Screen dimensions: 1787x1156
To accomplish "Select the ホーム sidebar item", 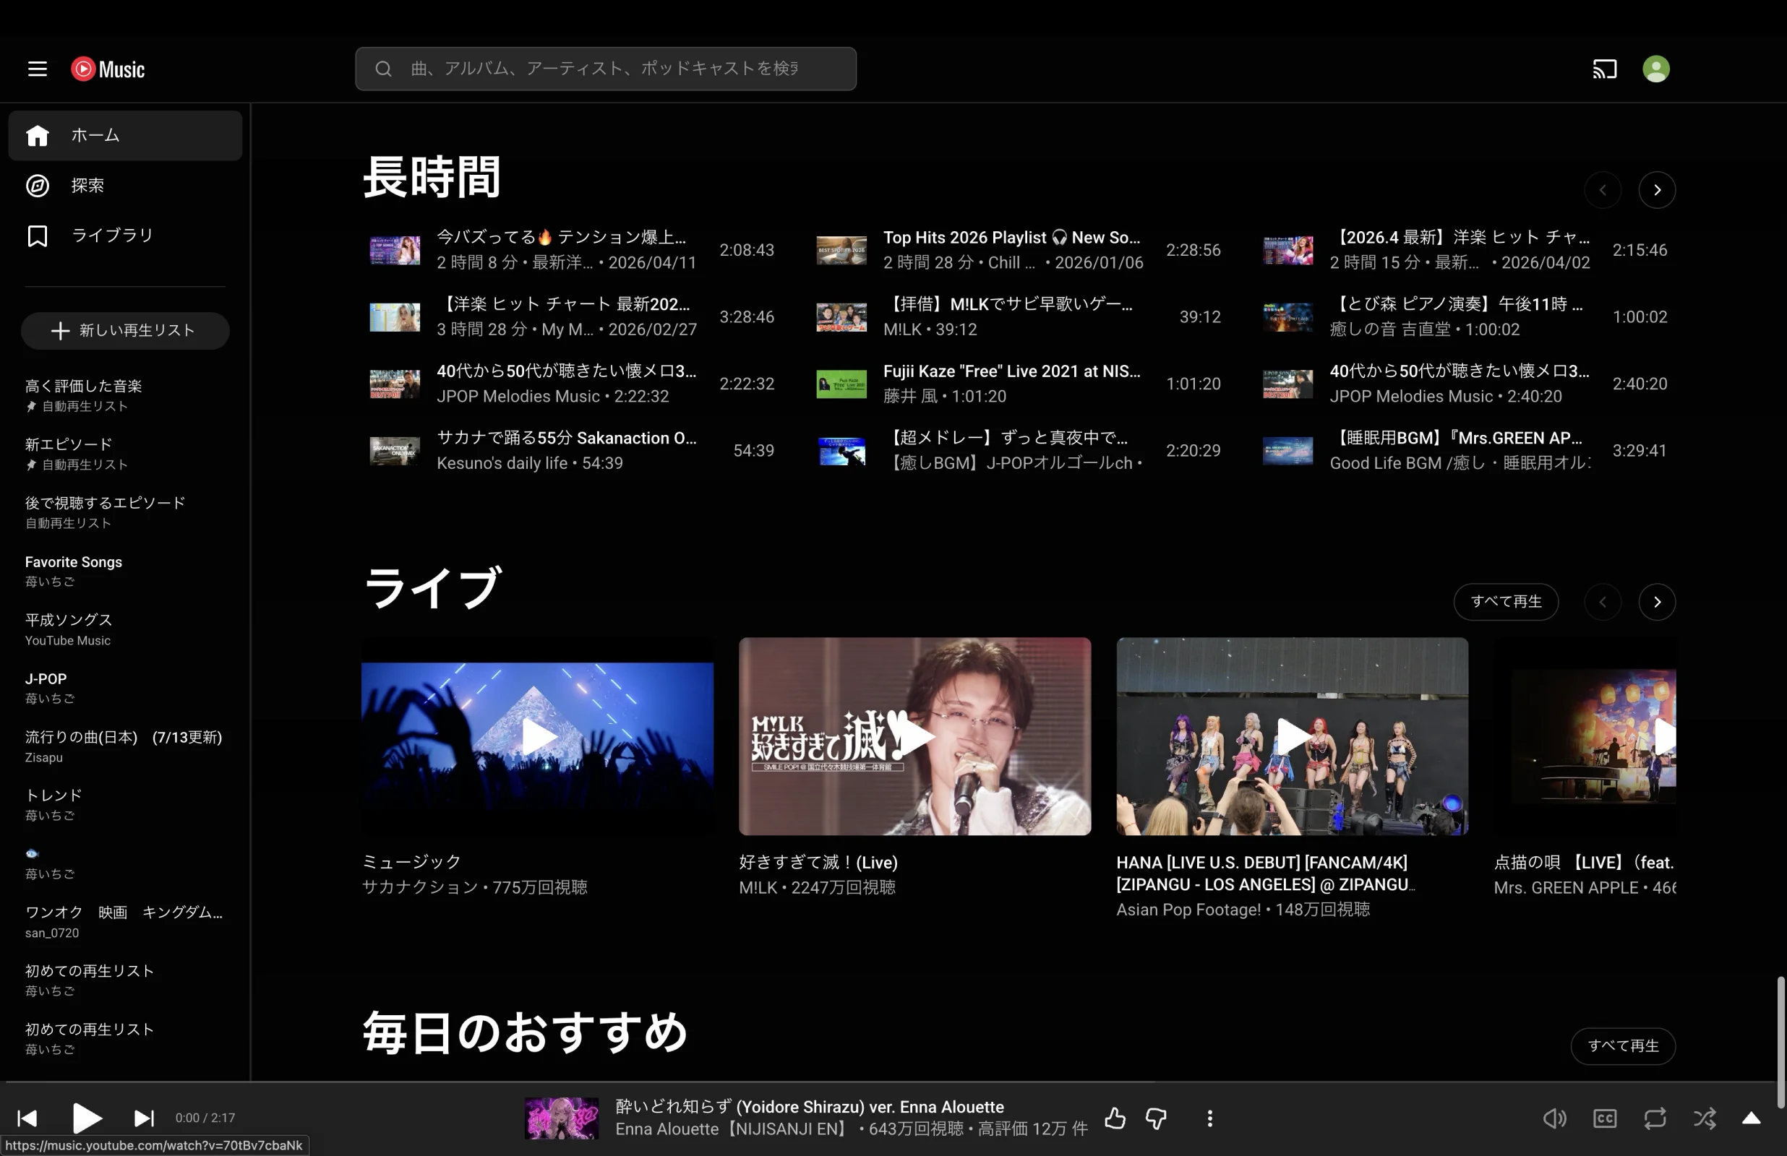I will (125, 135).
